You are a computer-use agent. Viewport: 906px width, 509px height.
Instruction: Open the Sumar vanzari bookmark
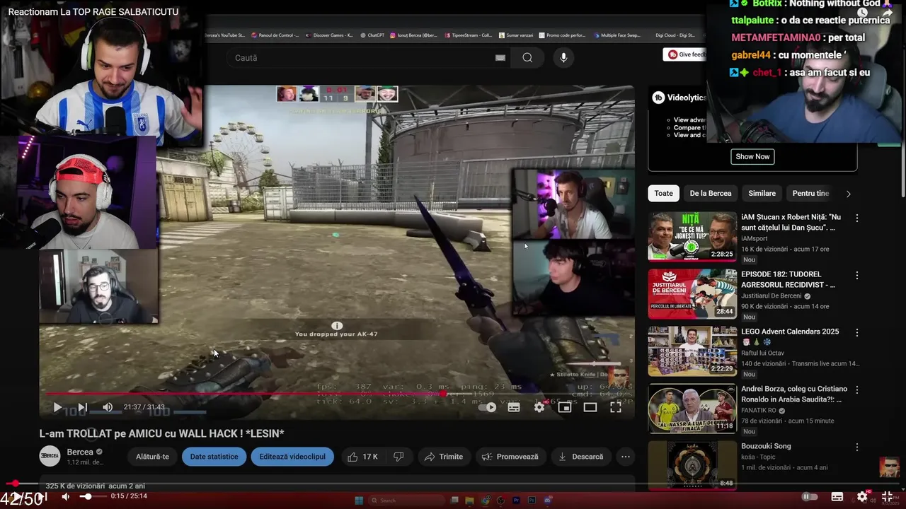pos(516,35)
